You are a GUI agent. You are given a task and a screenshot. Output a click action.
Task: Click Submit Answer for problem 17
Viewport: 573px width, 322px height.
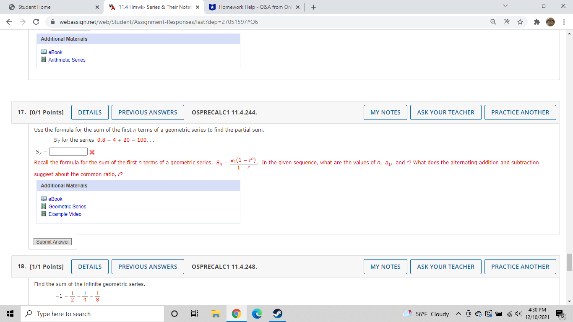pos(52,241)
